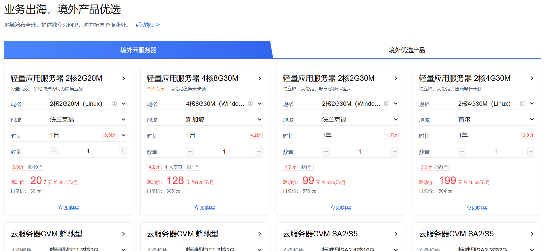Image resolution: width=546 pixels, height=251 pixels.
Task: Click 约16.58元/月 price text
Action: (477, 183)
